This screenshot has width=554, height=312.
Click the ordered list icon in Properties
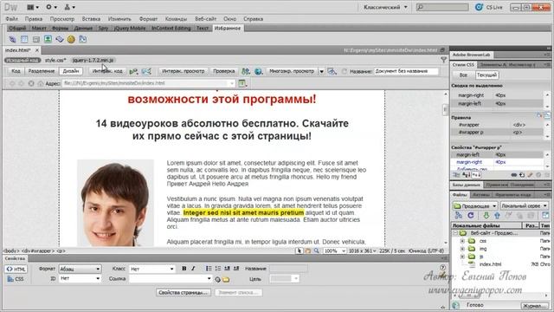[217, 269]
